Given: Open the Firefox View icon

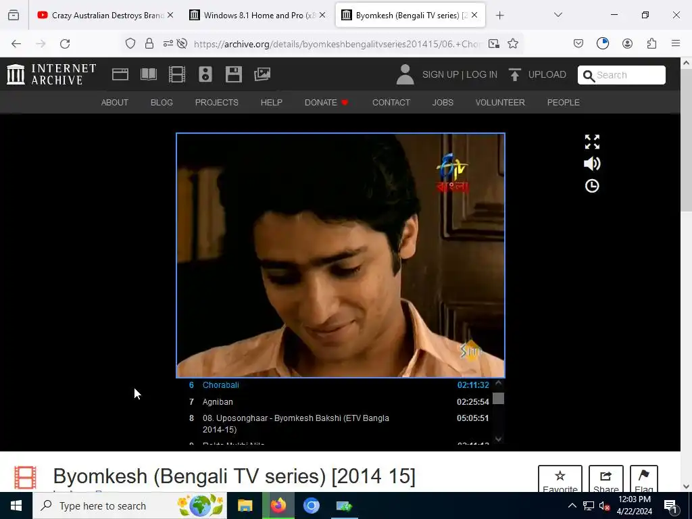Looking at the screenshot, I should 14,16.
